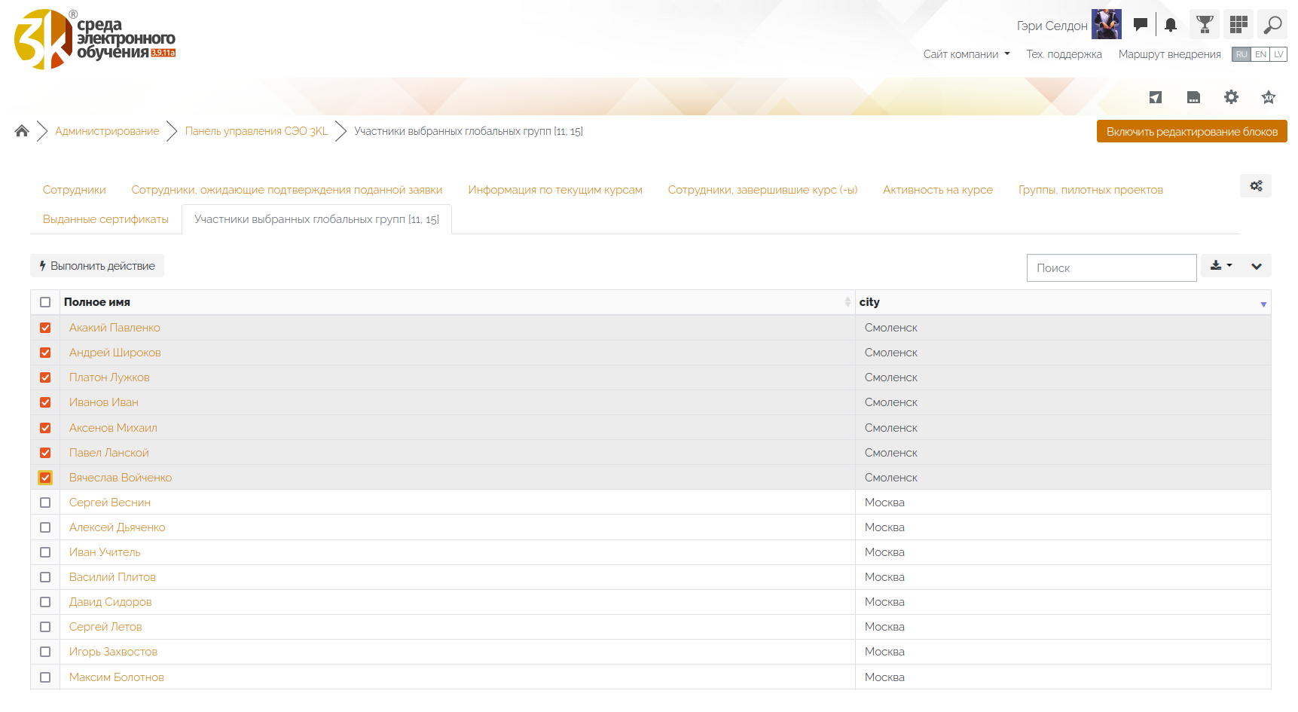Screen dimensions: 1298x712
Task: Open the Активность на курсе tab
Action: click(x=937, y=190)
